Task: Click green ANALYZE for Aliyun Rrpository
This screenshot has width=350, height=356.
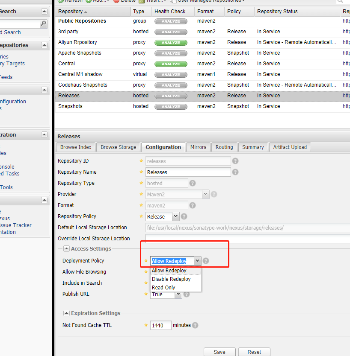Action: tap(171, 43)
